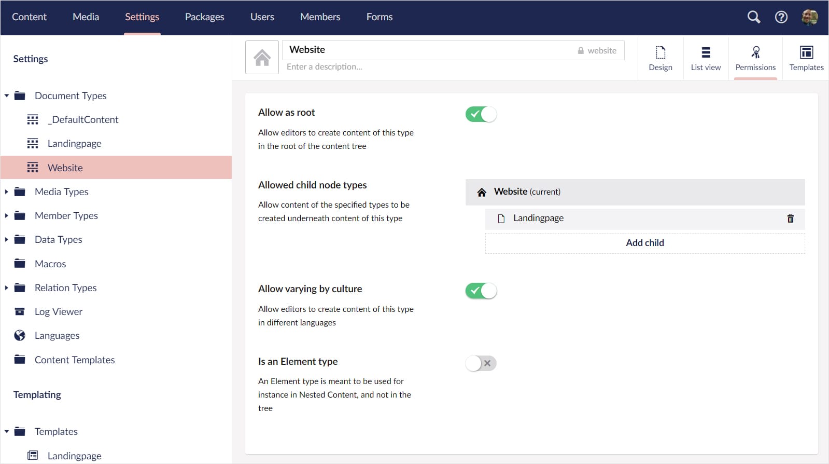Click the List view bars icon

click(706, 52)
